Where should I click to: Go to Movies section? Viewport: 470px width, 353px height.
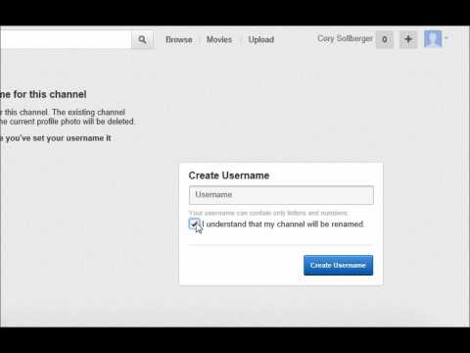[x=219, y=39]
